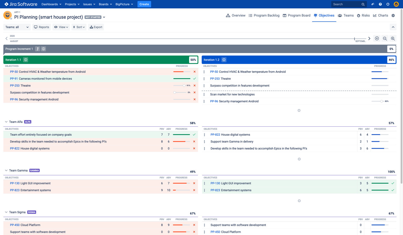
Task: Open Jira settings gear icon
Action: [x=388, y=4]
